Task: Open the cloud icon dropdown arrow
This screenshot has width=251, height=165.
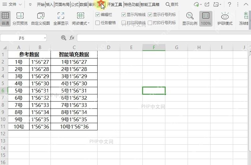Action: pyautogui.click(x=201, y=4)
